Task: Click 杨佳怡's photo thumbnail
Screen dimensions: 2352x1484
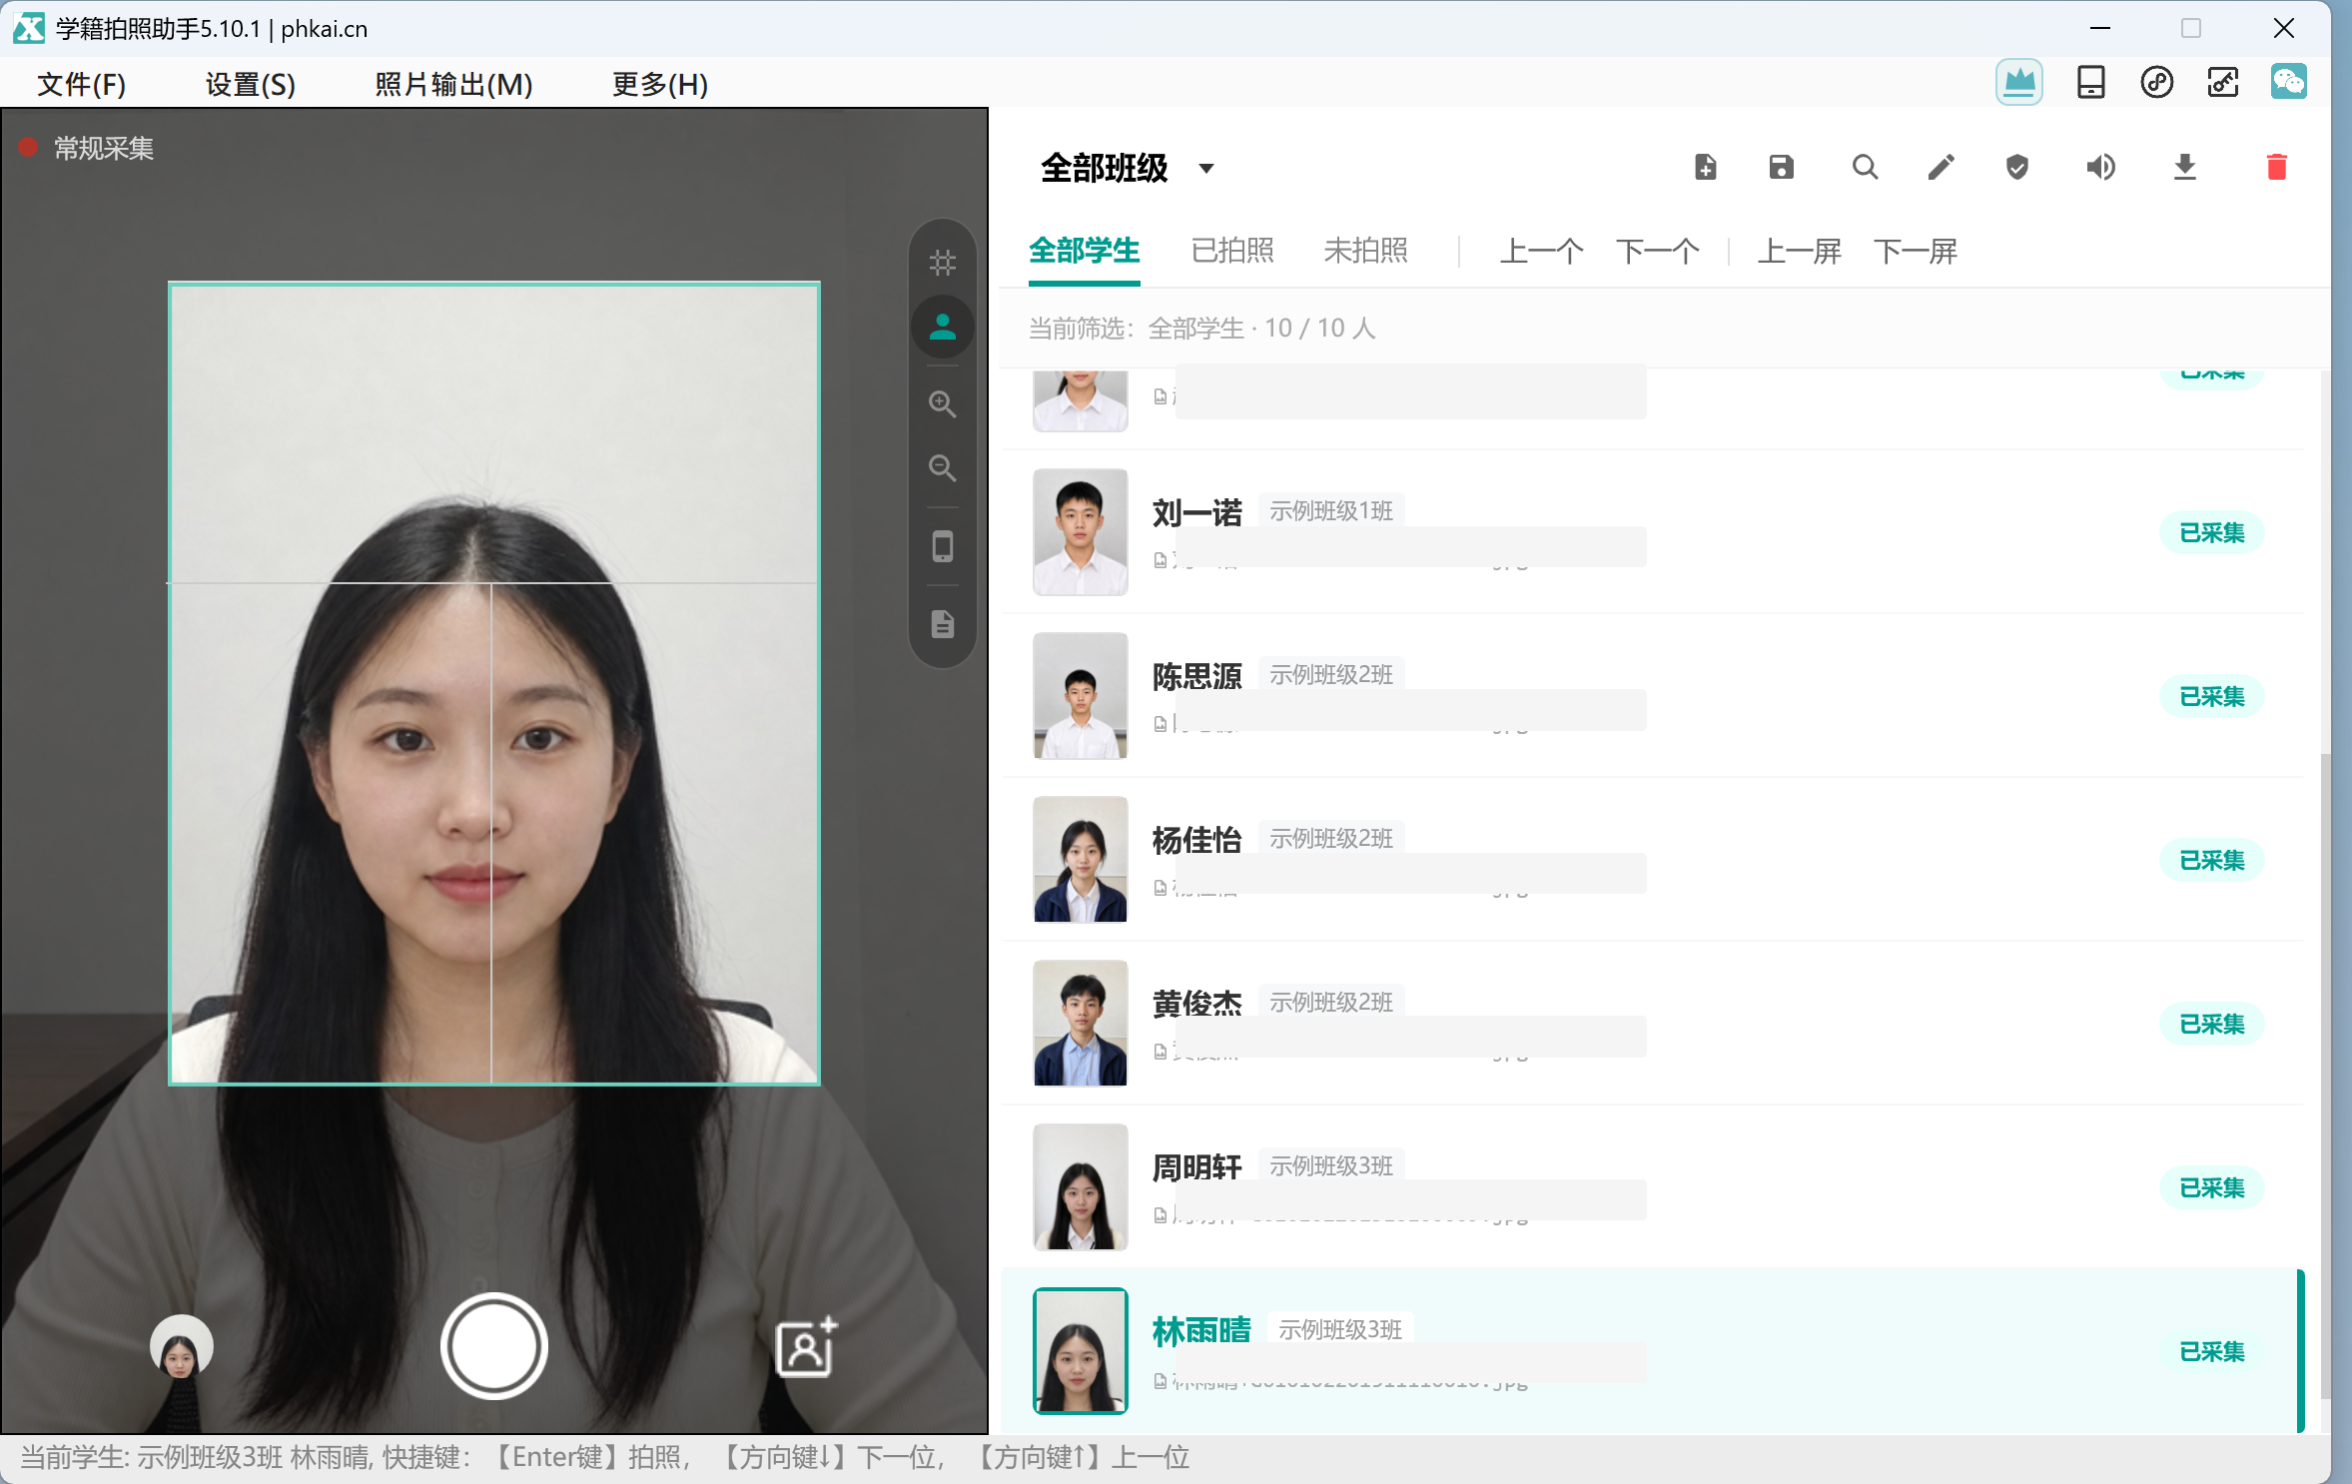Action: tap(1080, 860)
